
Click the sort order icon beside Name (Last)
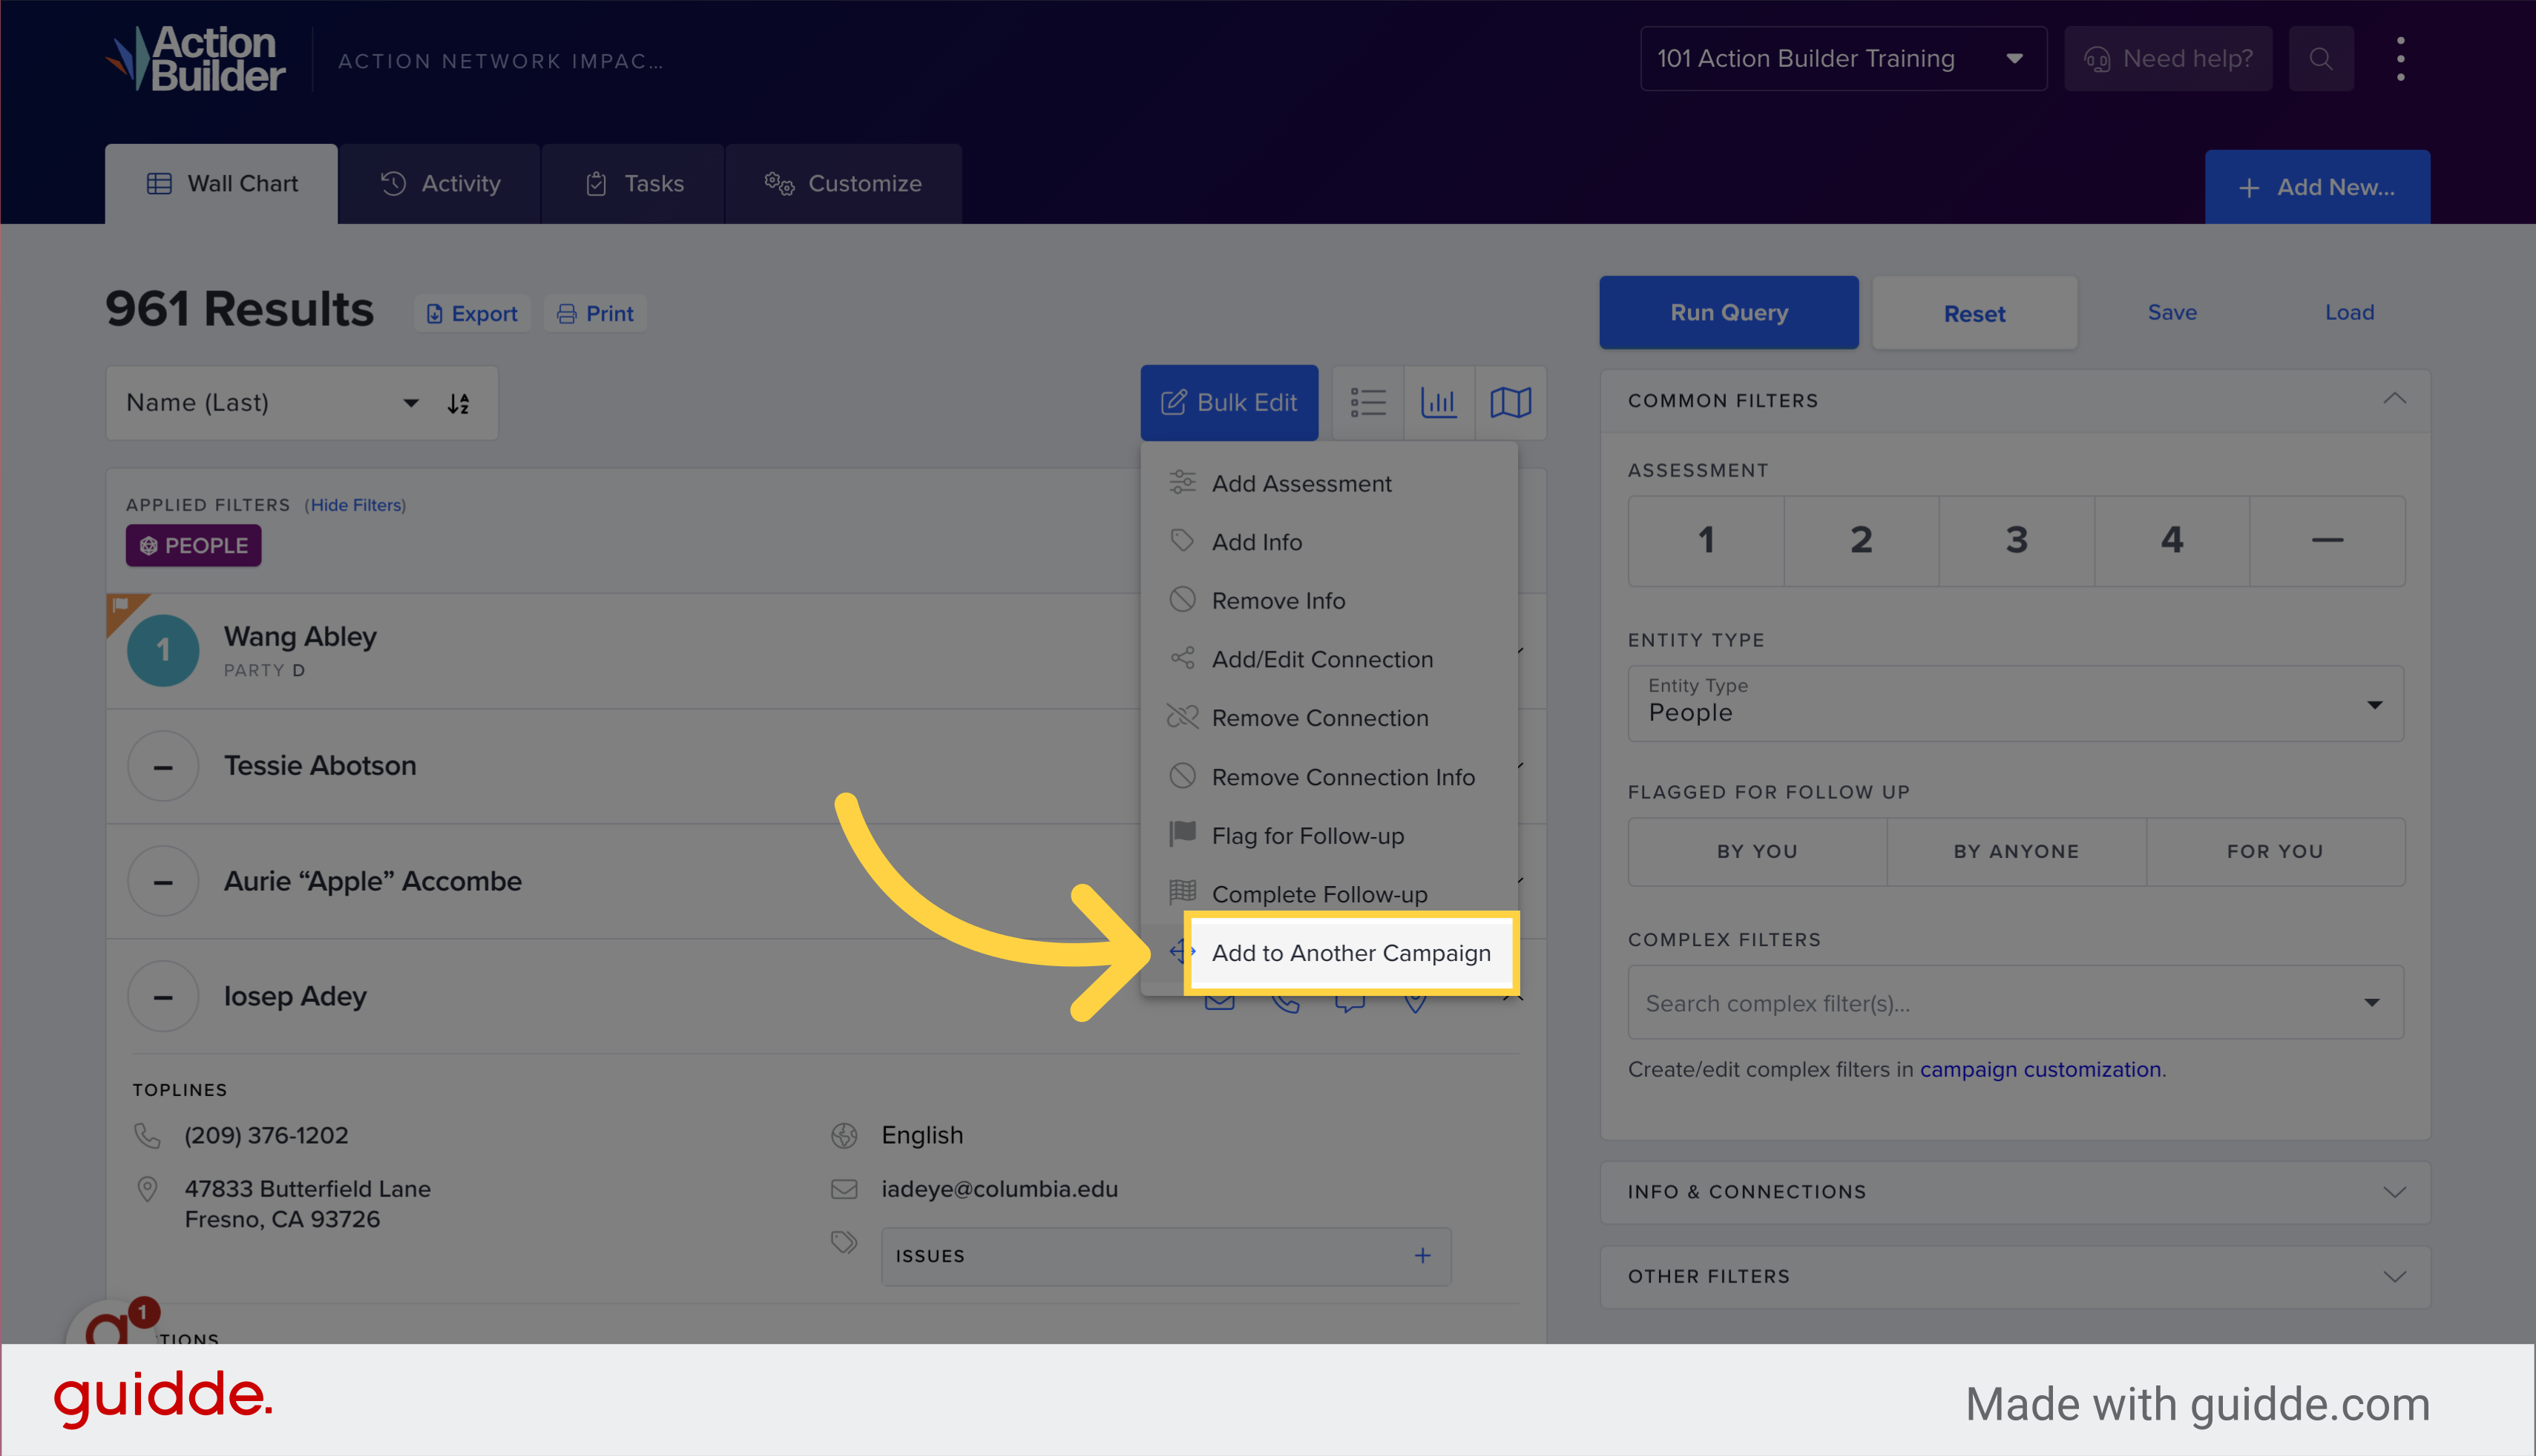tap(459, 403)
